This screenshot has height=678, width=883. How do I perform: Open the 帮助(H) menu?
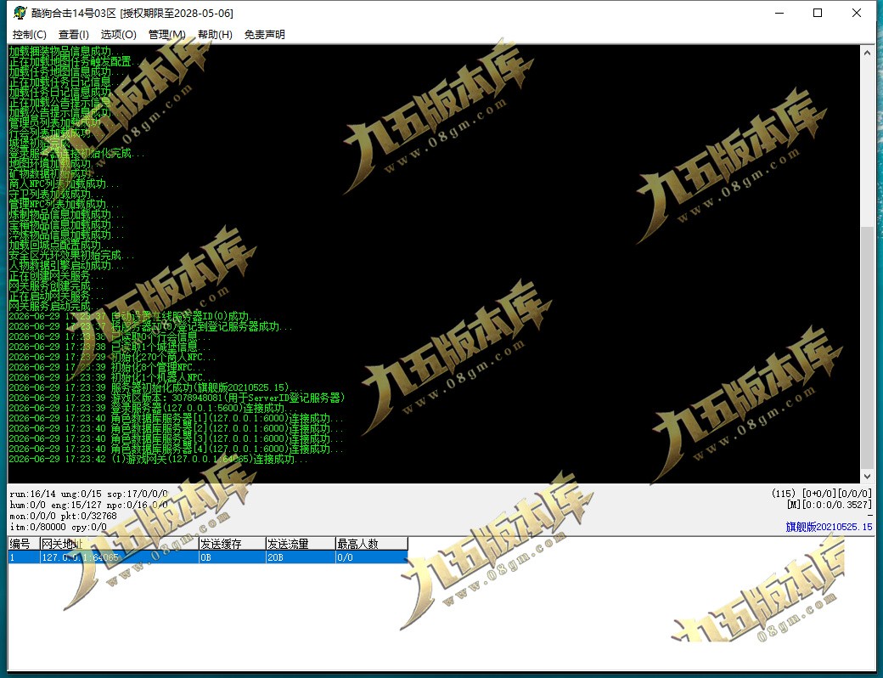tap(215, 34)
